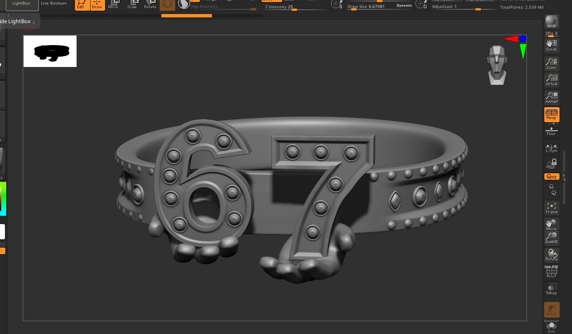
Task: Toggle PolyF polyframe display
Action: pos(551,272)
